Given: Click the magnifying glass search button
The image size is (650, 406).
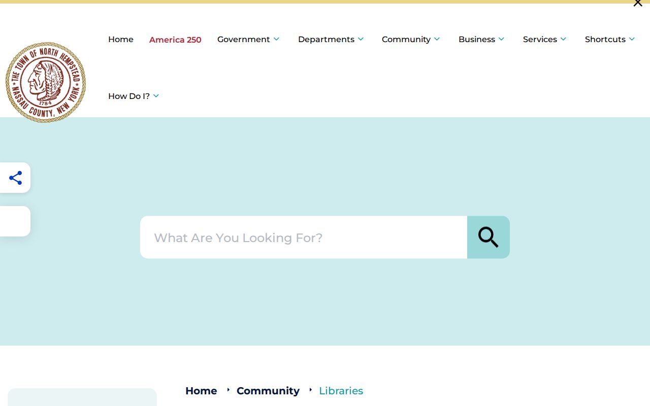Looking at the screenshot, I should pyautogui.click(x=489, y=237).
